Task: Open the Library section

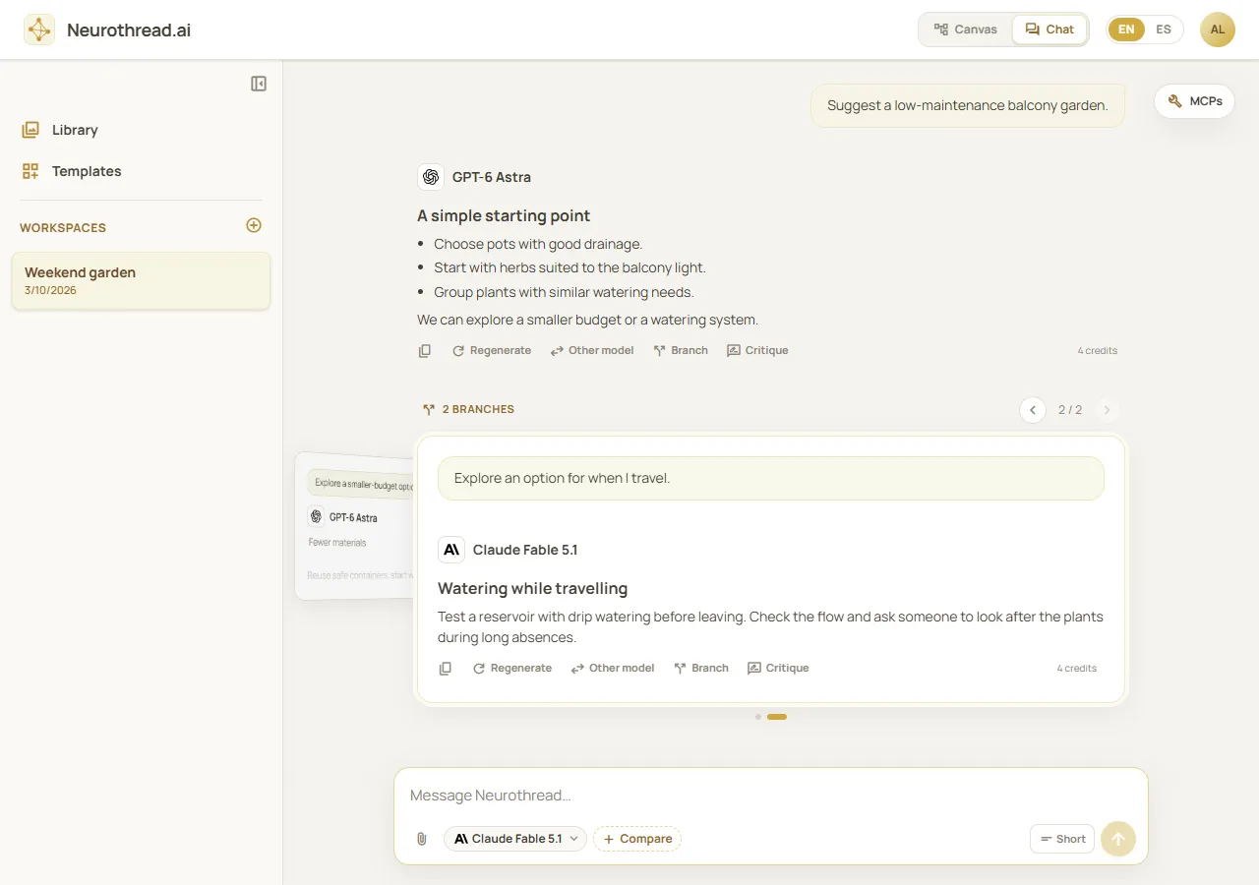Action: [141, 130]
